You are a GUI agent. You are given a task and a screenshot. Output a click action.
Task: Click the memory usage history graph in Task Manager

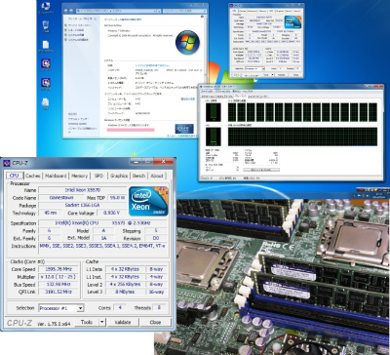point(302,137)
